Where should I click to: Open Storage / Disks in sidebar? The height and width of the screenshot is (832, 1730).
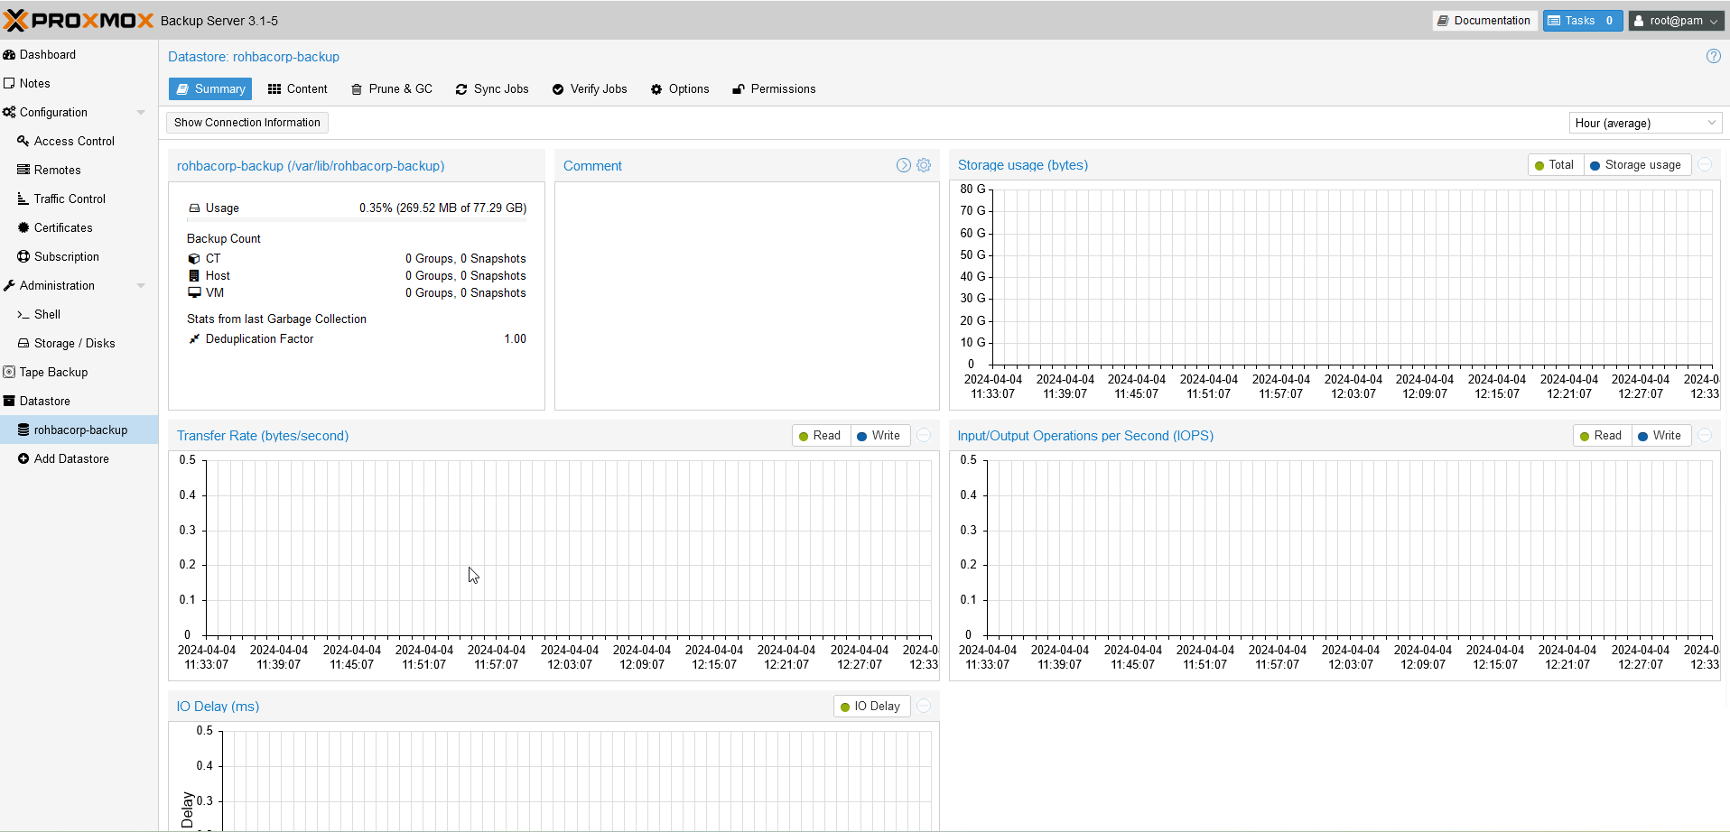click(79, 343)
